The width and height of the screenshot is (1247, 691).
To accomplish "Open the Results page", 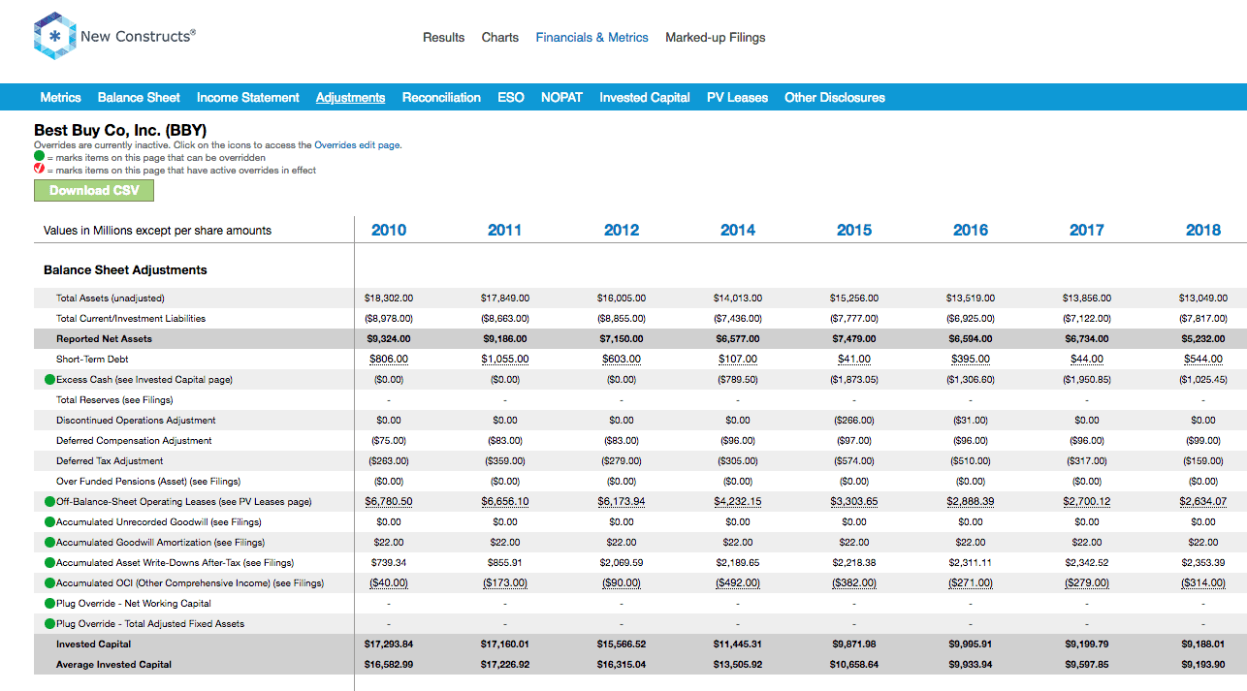I will pos(443,38).
